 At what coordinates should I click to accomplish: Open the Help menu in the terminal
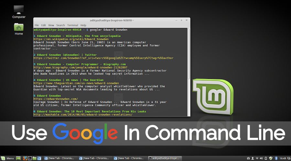[83, 25]
